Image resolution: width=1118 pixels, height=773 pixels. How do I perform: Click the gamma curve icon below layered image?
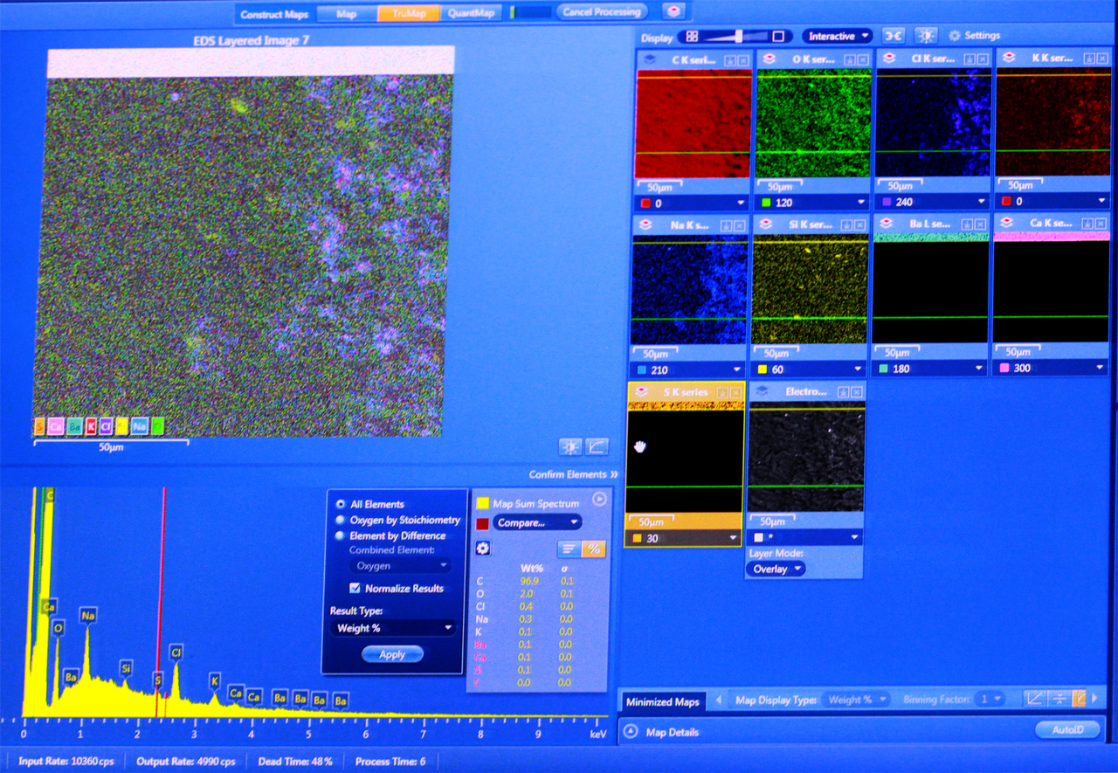(x=597, y=446)
